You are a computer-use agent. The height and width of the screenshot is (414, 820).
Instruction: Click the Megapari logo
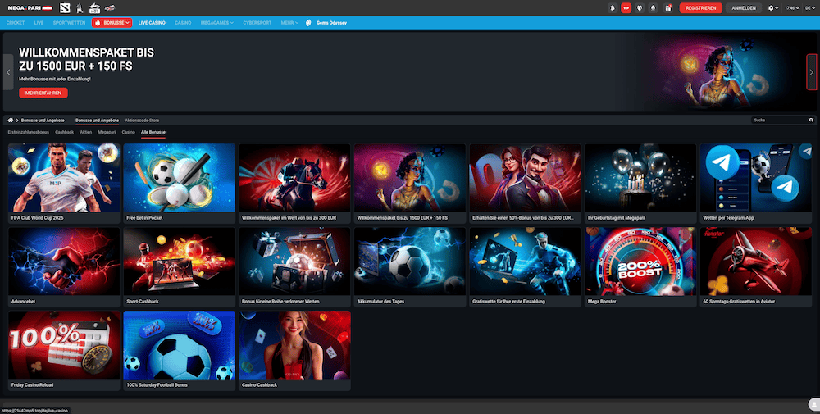pos(30,8)
